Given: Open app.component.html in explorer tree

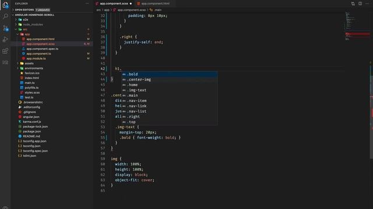Looking at the screenshot, I should coord(40,39).
